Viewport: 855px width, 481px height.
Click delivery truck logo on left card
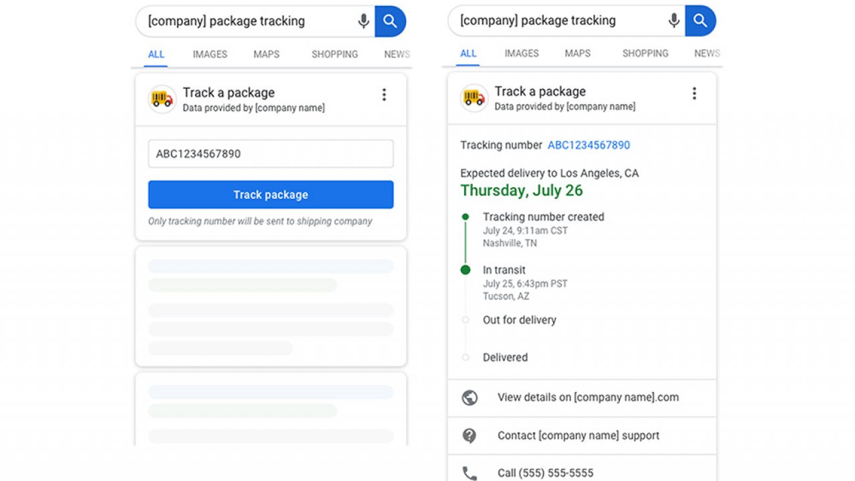pyautogui.click(x=162, y=100)
